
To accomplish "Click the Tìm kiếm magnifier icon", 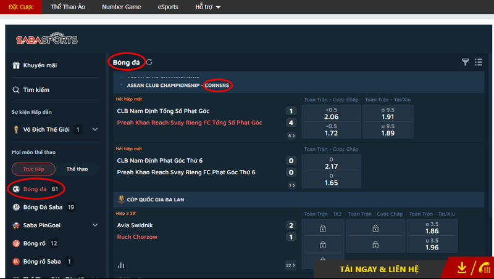I will coord(16,90).
